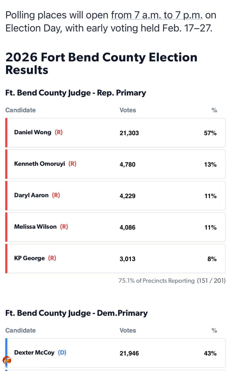
Task: Click the (R) party tag beside Daniel Wong
Action: [x=59, y=132]
